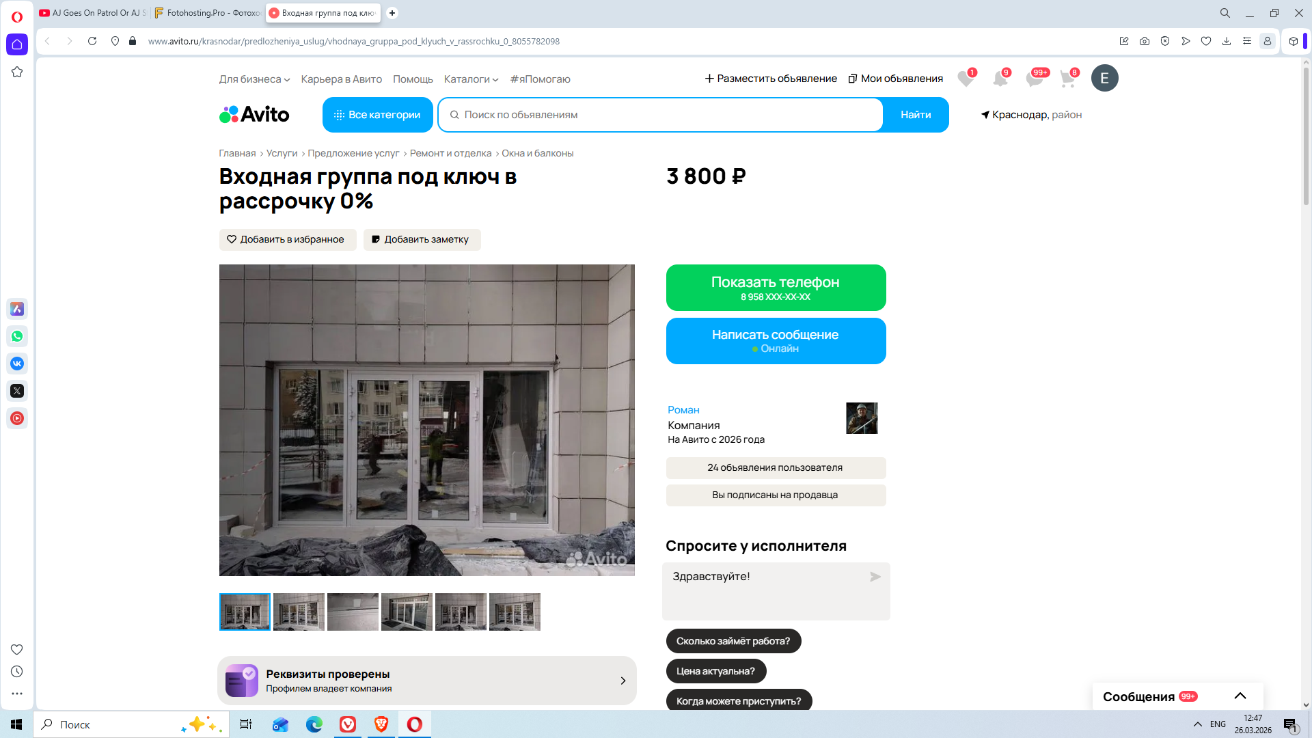Image resolution: width=1312 pixels, height=738 pixels.
Task: Click the header messages chat bubble icon
Action: point(1034,79)
